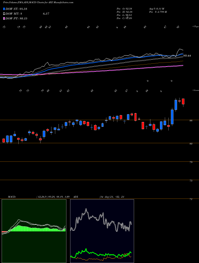Click the 71 price axis label

(191, 199)
